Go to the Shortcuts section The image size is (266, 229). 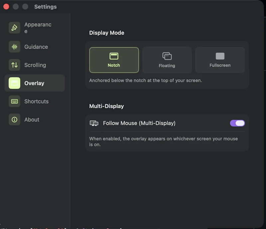click(35, 102)
